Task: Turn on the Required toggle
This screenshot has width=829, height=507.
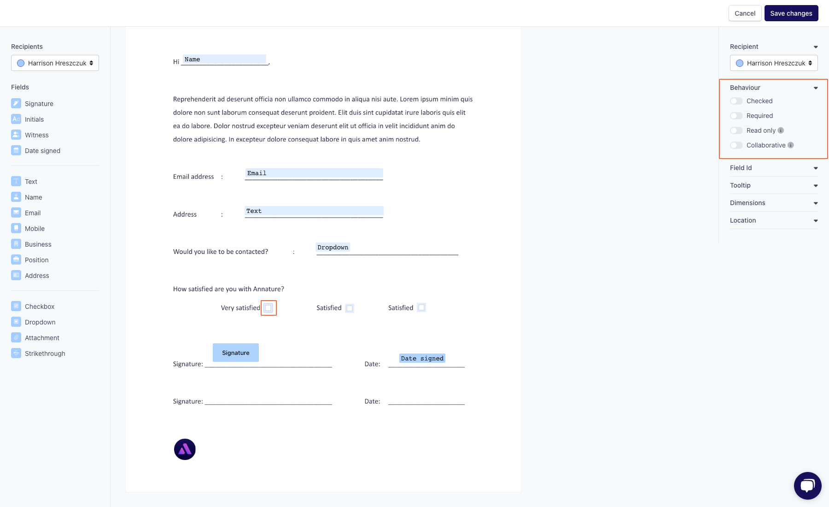Action: (736, 116)
